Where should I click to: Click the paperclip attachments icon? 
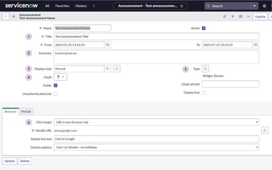point(225,17)
